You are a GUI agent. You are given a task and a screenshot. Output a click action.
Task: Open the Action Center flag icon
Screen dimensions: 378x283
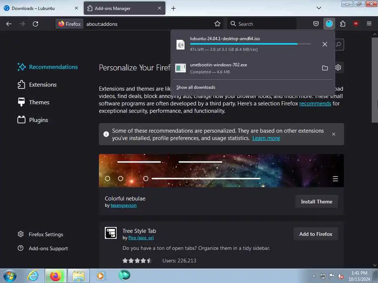332,276
